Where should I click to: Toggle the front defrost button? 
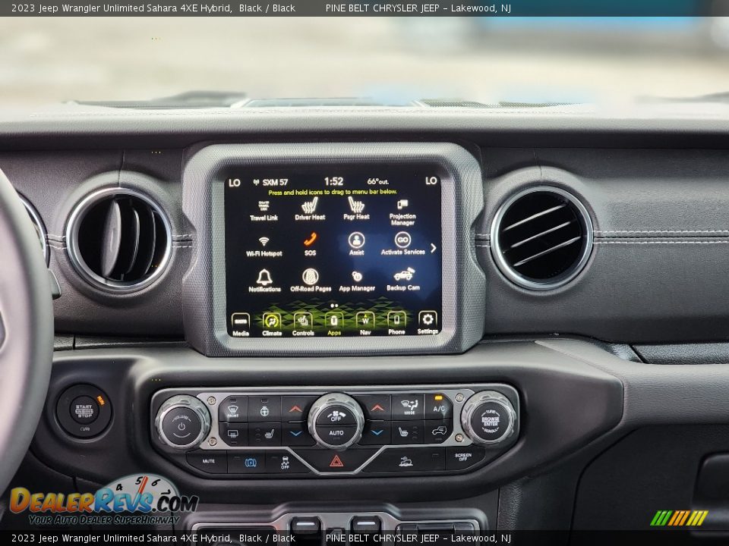click(233, 410)
